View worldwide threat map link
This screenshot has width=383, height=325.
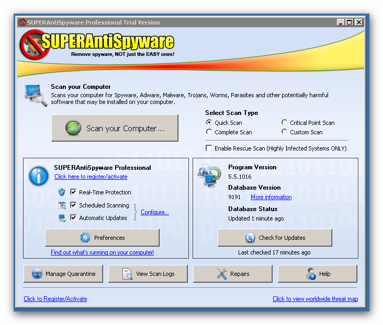point(316,299)
